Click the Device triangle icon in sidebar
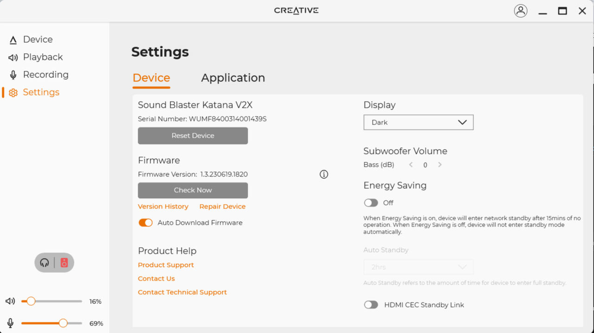594x333 pixels. (13, 40)
